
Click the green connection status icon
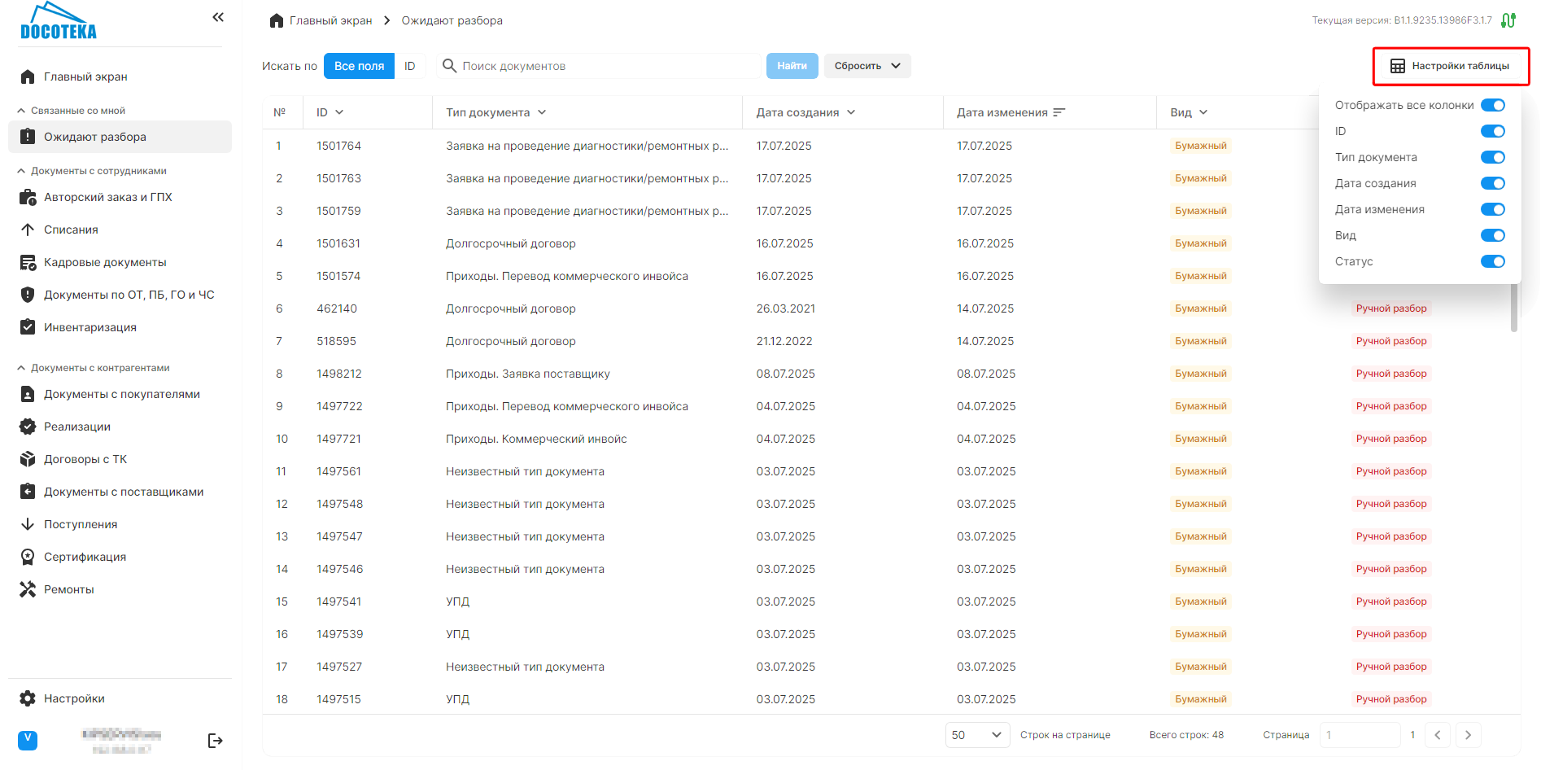[1508, 20]
